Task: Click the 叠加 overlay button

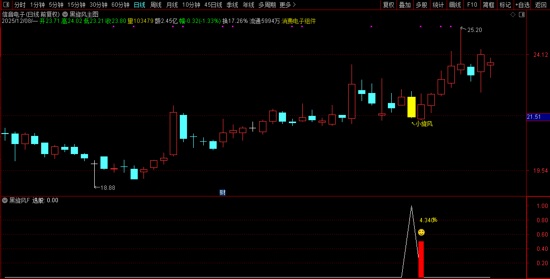Action: click(405, 5)
